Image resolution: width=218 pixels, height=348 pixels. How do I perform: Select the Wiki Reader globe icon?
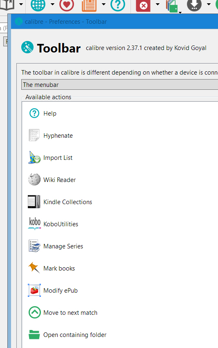[x=34, y=180]
